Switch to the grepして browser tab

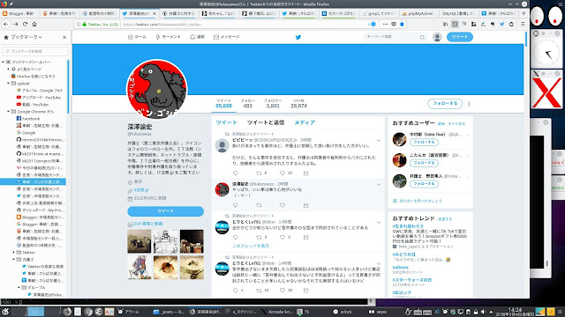[379, 13]
